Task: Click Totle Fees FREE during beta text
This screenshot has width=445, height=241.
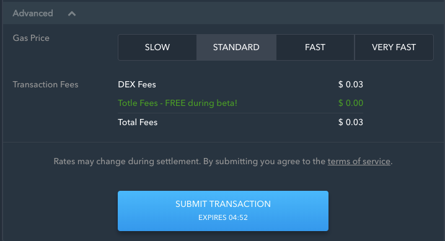Action: [177, 103]
